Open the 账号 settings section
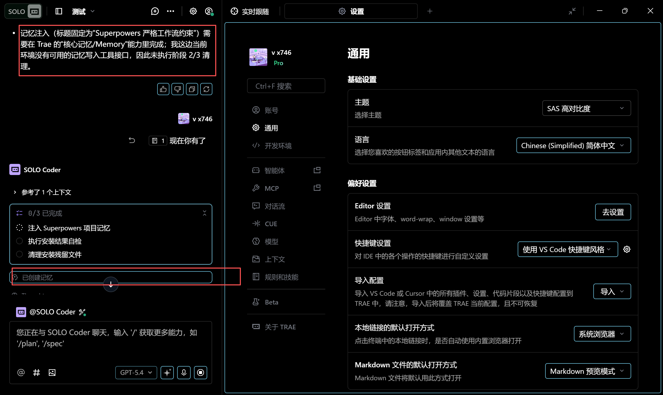This screenshot has height=395, width=663. (x=286, y=110)
